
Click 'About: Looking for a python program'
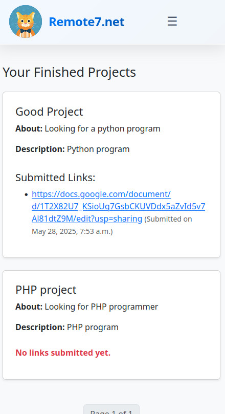click(88, 128)
